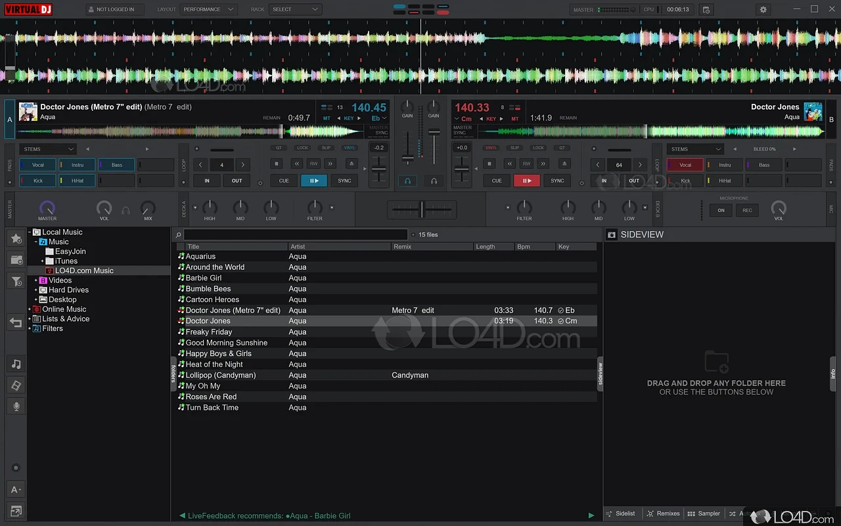Click the crossfader slider
Screen dimensions: 841x526
[421, 210]
